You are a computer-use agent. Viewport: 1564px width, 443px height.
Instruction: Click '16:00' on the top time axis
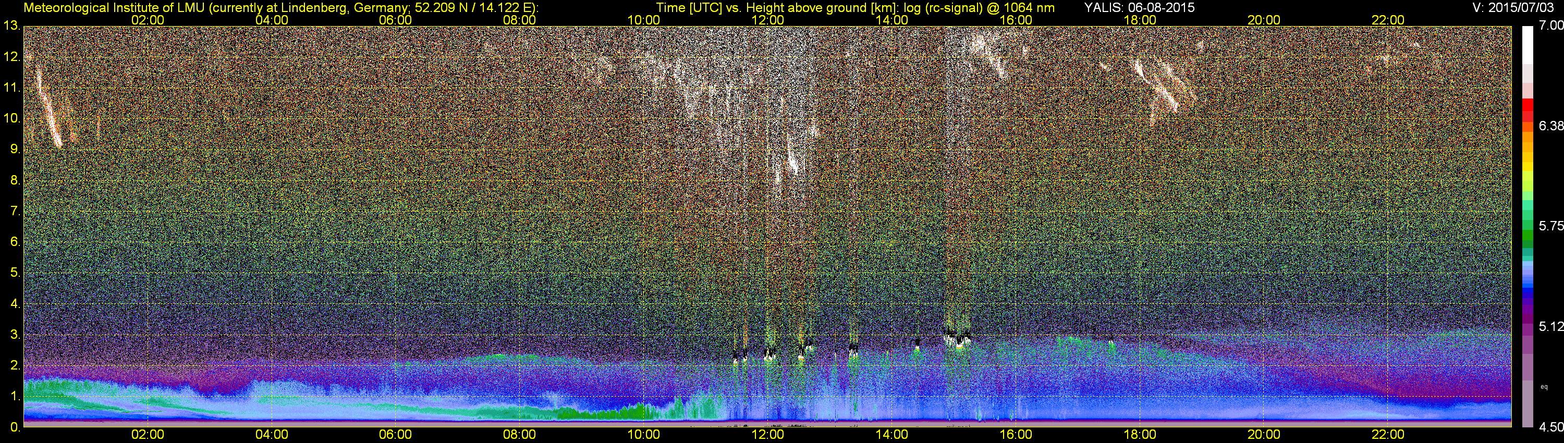[1016, 20]
